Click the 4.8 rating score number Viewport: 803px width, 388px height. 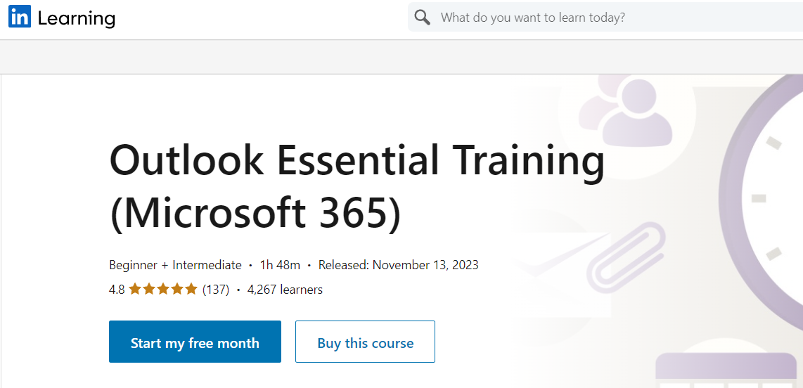117,289
